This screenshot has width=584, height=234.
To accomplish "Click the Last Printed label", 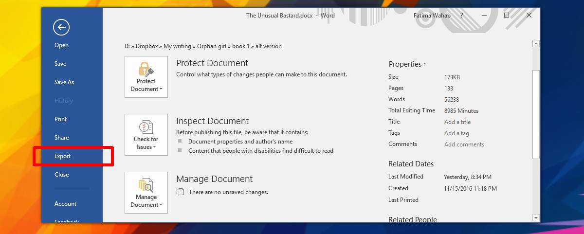I will (403, 200).
